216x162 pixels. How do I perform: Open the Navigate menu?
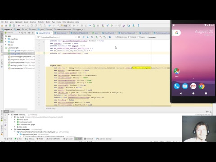pyautogui.click(x=19, y=22)
